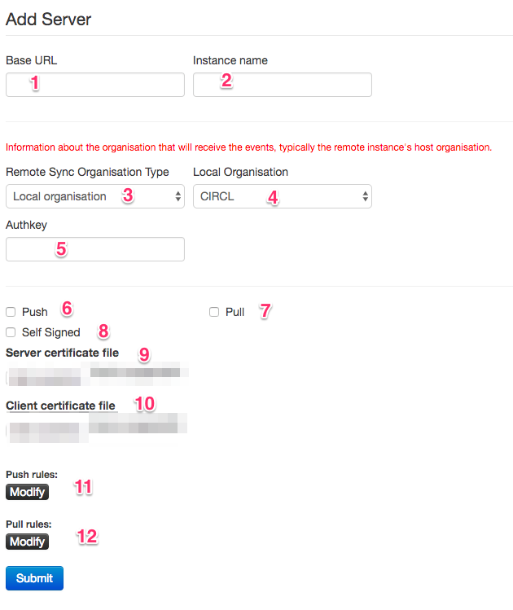Expand the Local Organisation dropdown showing CIRCL
This screenshot has width=513, height=610.
click(282, 196)
